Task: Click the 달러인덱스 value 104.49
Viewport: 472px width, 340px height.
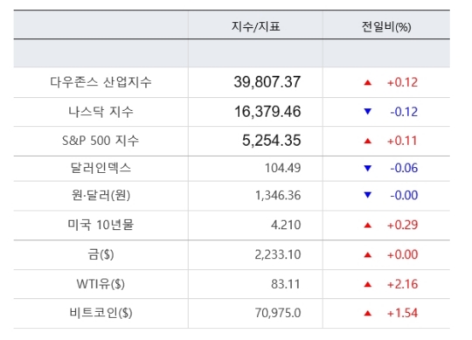Action: (x=282, y=168)
